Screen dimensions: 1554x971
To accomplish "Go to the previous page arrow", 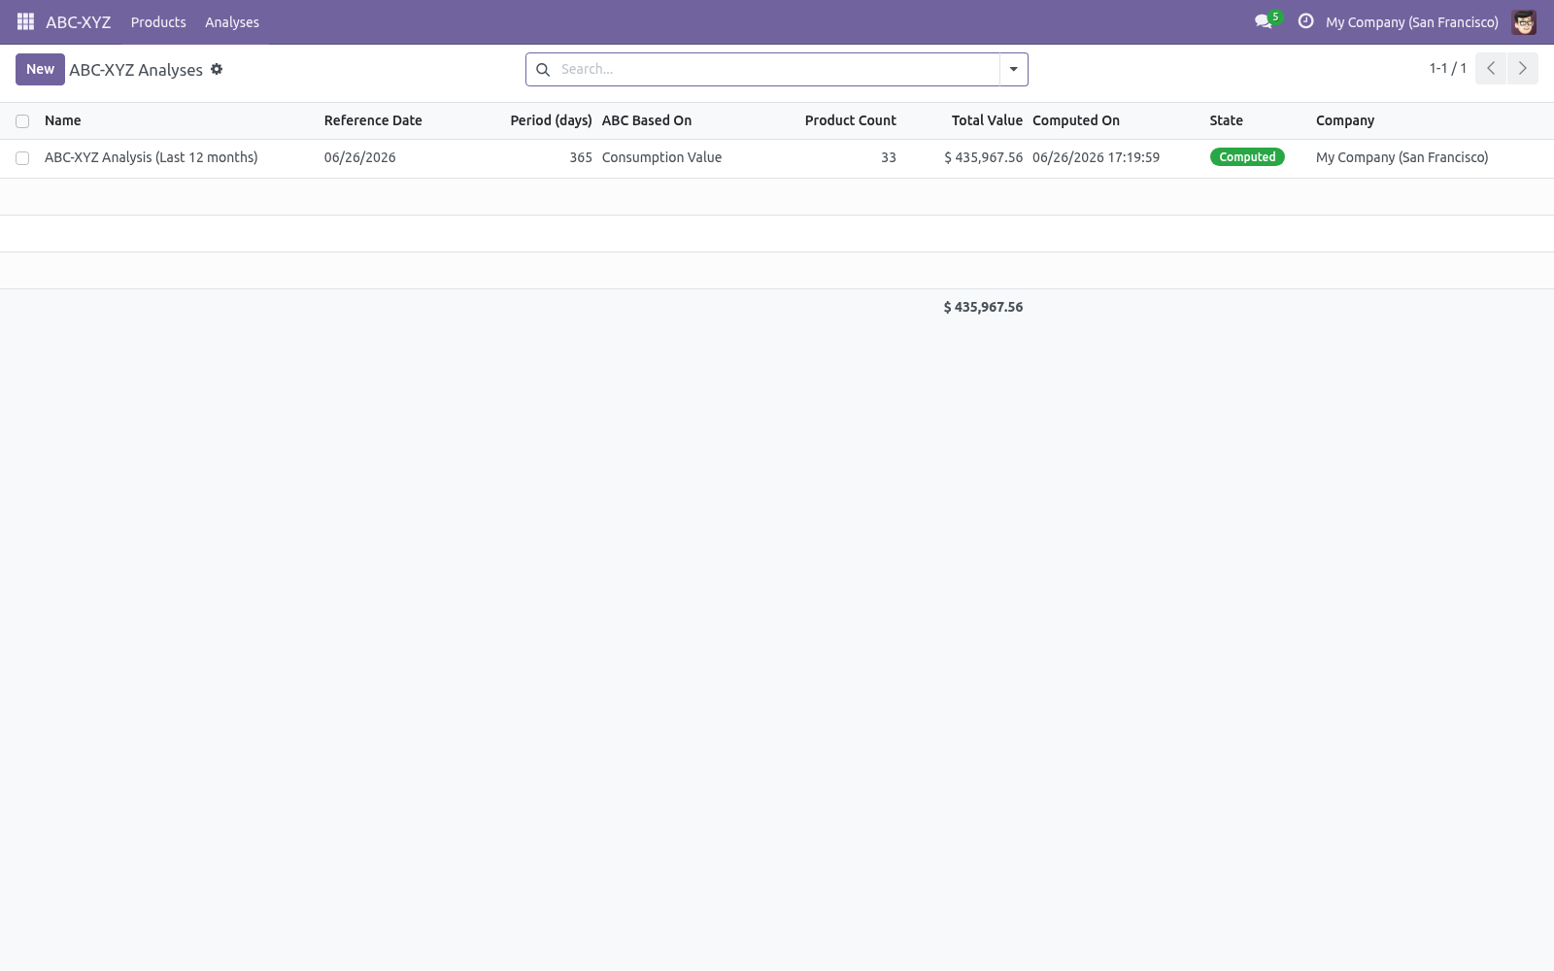I will [x=1491, y=68].
